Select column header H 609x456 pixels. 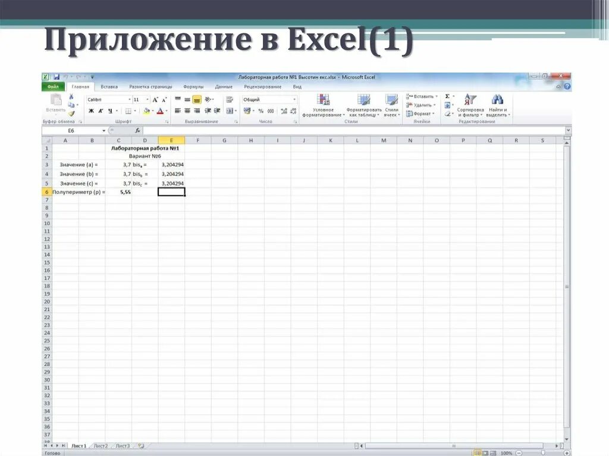tap(251, 141)
